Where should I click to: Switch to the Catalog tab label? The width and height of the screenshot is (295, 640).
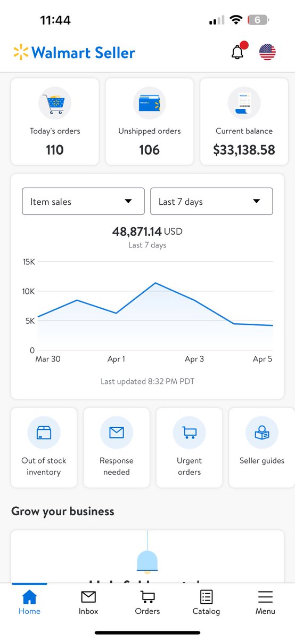tap(206, 611)
